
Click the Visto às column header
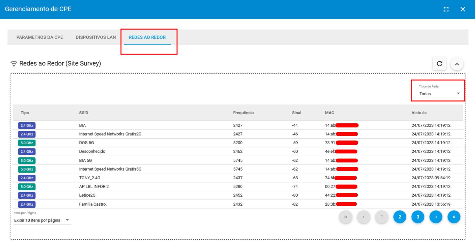[419, 113]
